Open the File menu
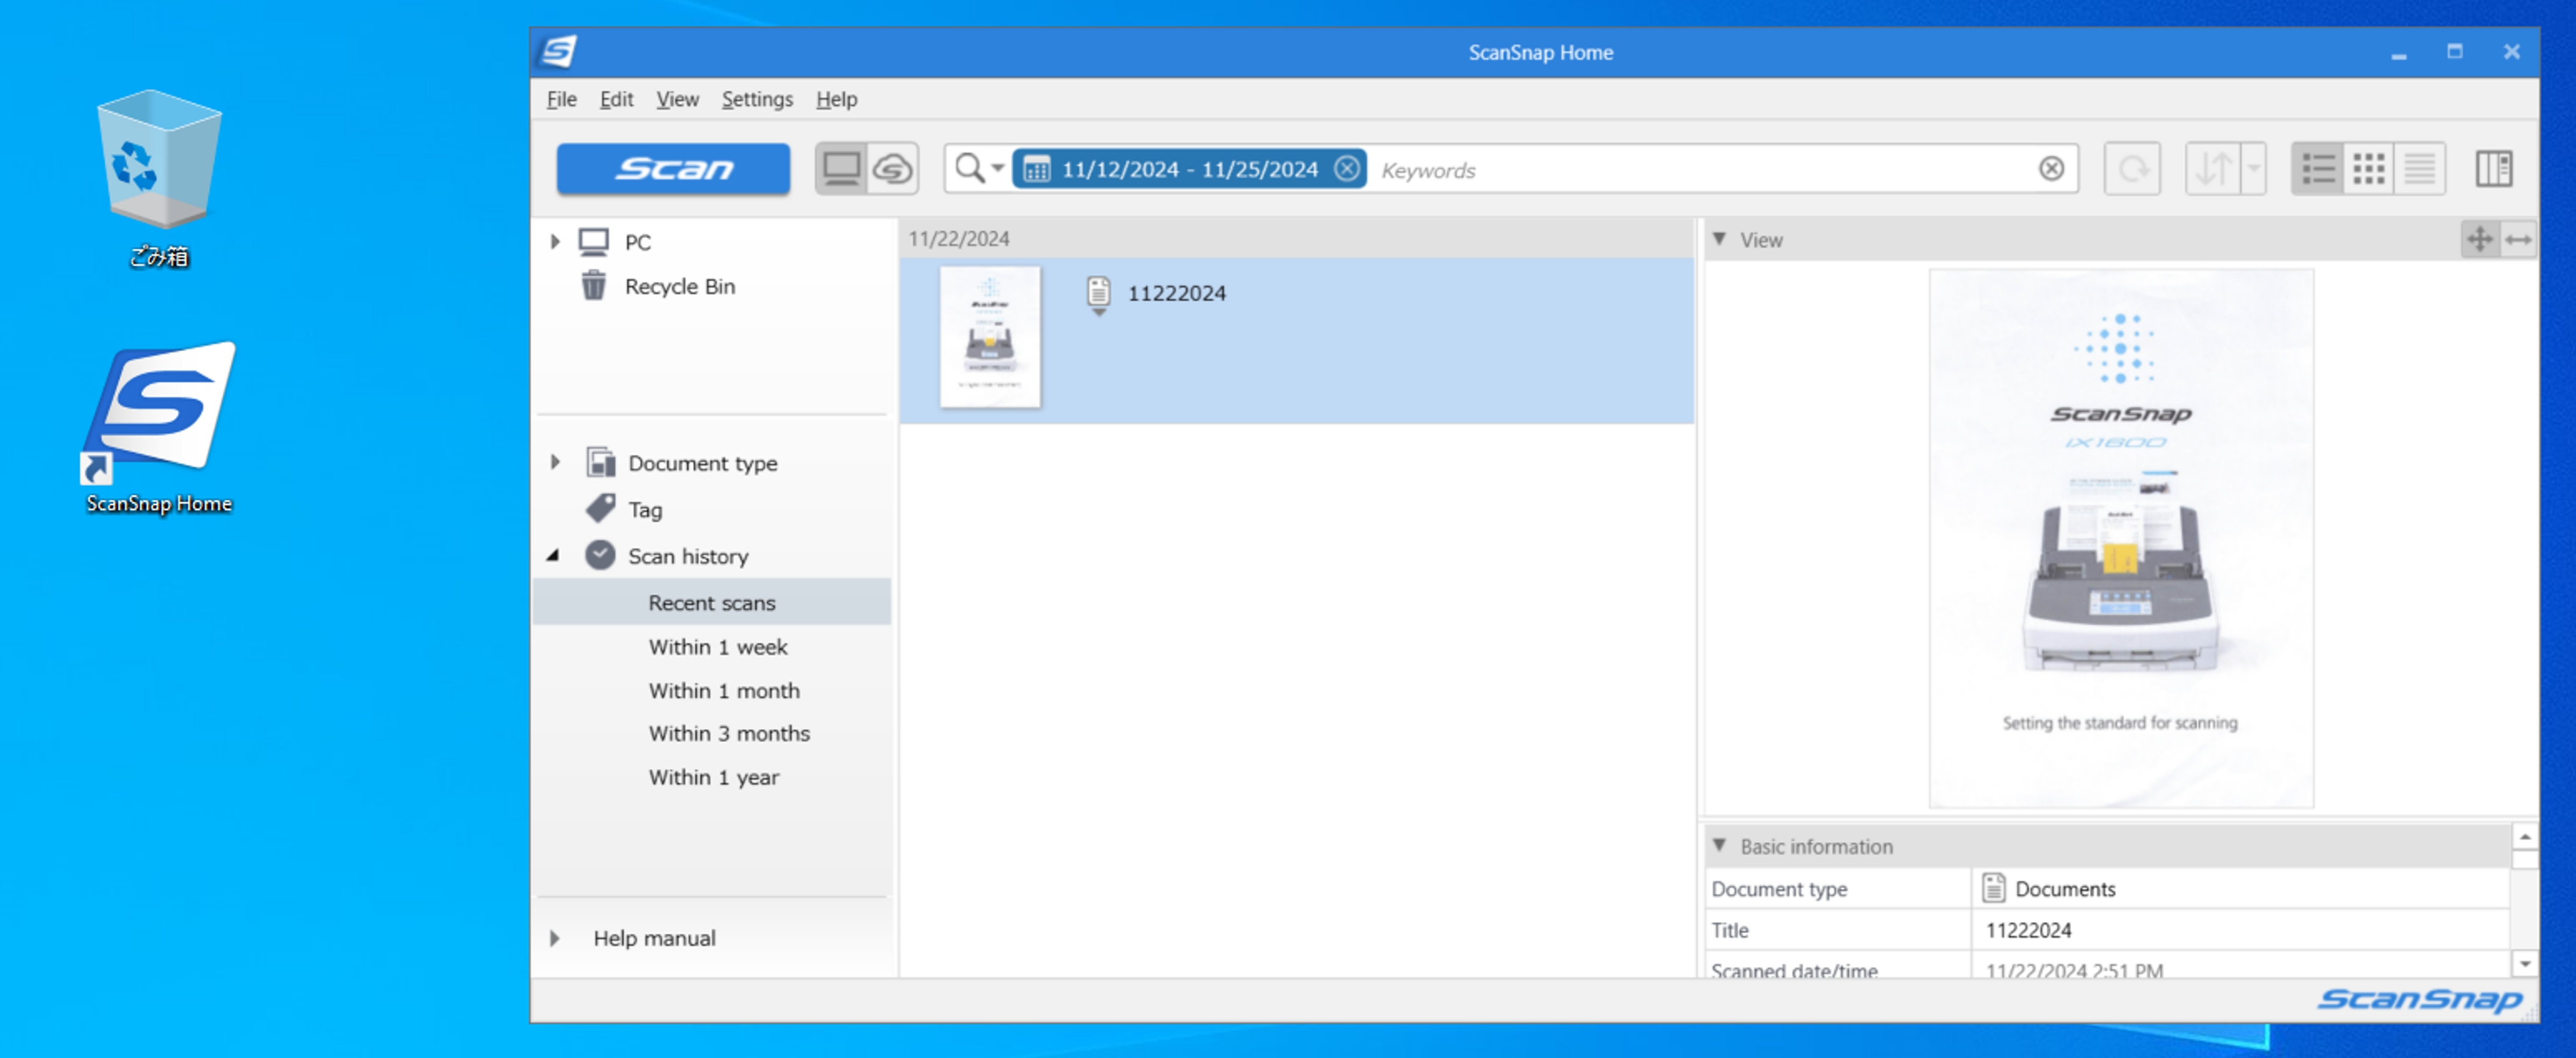This screenshot has width=2576, height=1058. [x=561, y=99]
